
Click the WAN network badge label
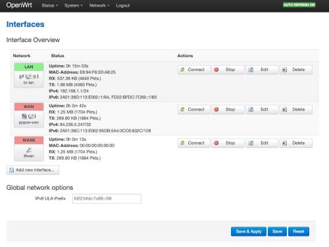tap(29, 106)
